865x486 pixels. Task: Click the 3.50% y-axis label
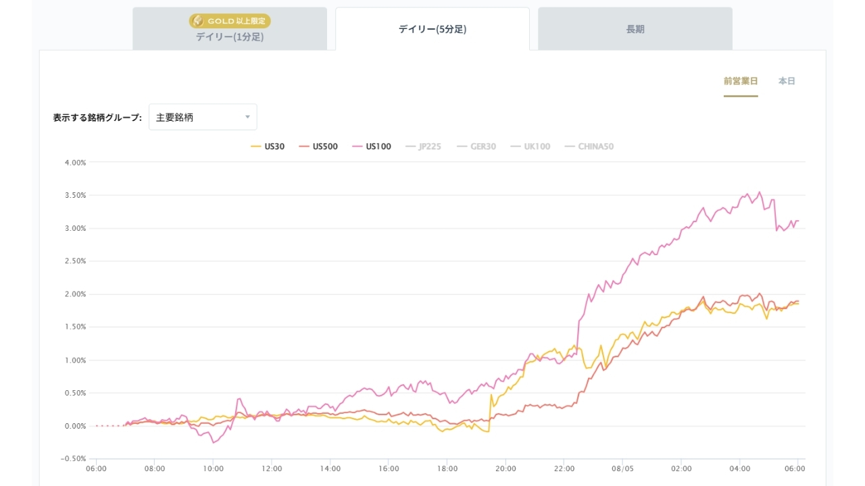coord(75,195)
